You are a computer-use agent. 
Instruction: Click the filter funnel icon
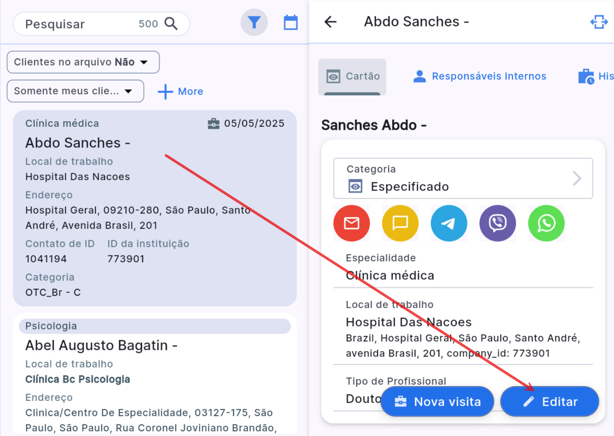(254, 23)
